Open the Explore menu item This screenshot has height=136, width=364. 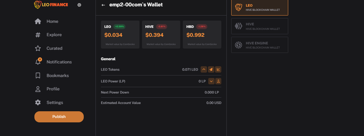click(x=54, y=35)
